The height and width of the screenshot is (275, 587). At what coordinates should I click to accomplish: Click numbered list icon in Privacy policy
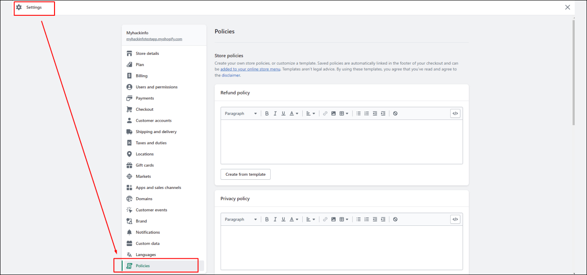pyautogui.click(x=366, y=219)
